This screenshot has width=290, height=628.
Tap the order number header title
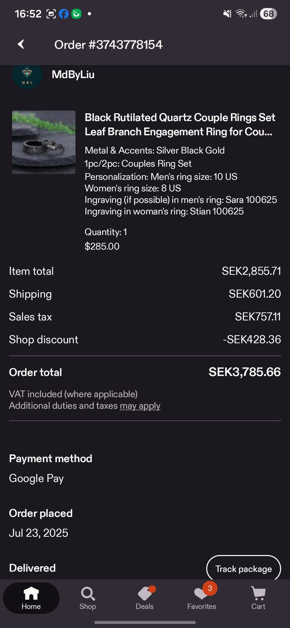[x=108, y=45]
